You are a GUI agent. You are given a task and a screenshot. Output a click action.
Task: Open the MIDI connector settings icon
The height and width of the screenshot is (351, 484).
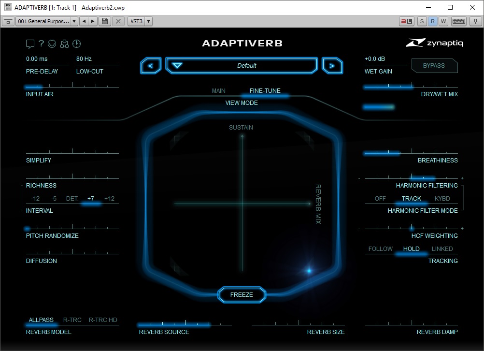(x=52, y=44)
